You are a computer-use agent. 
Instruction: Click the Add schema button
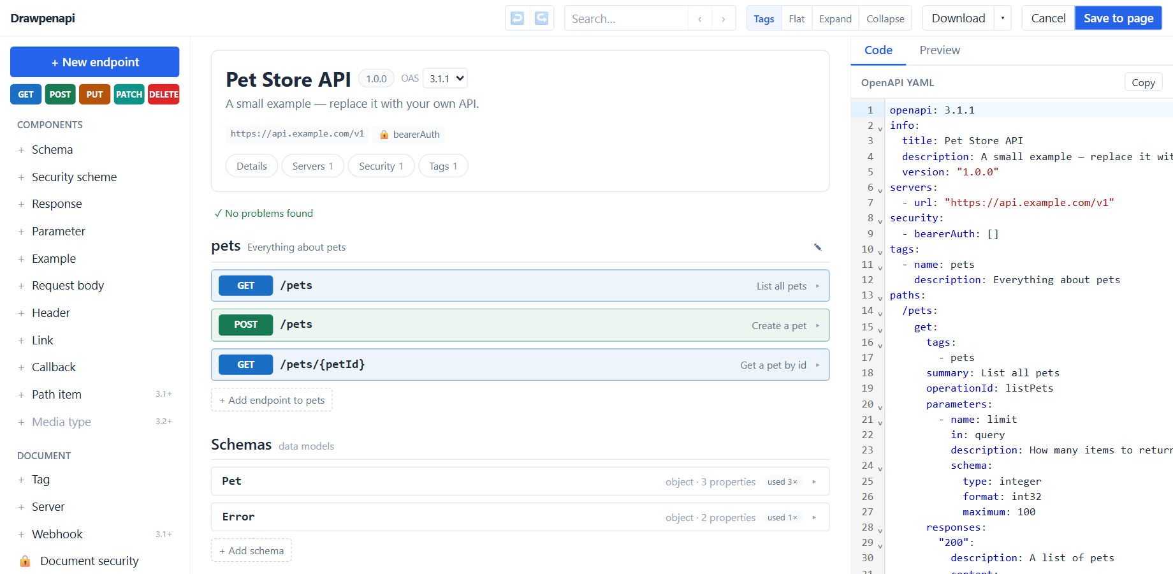click(x=252, y=550)
